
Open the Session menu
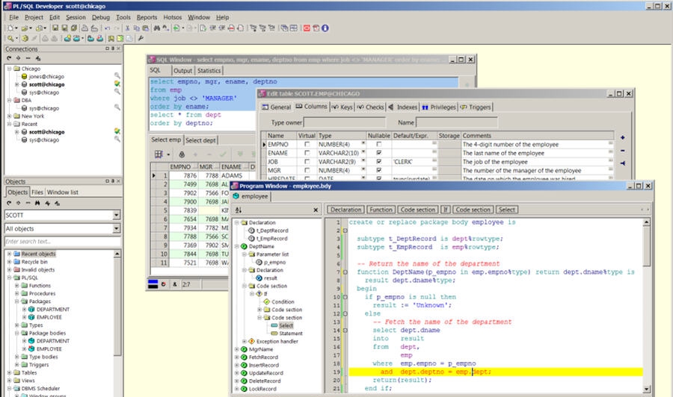pos(76,16)
